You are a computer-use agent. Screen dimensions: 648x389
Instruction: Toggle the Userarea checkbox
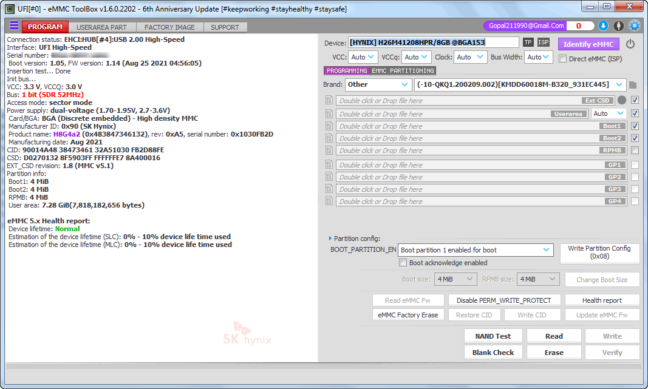[x=635, y=113]
